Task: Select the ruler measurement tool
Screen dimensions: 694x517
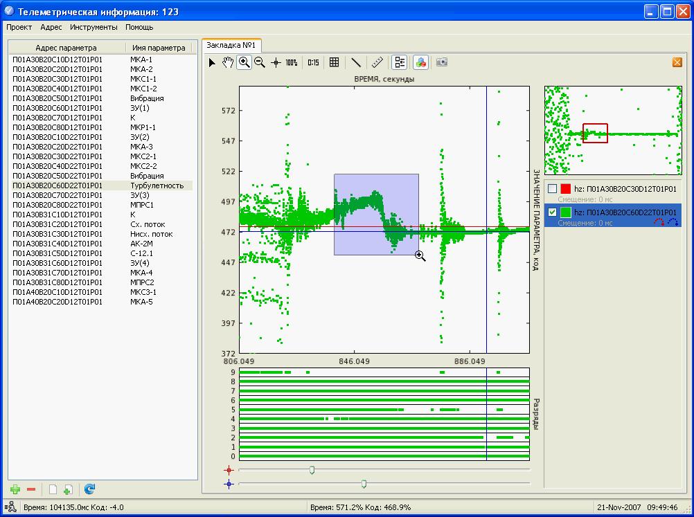Action: tap(377, 62)
